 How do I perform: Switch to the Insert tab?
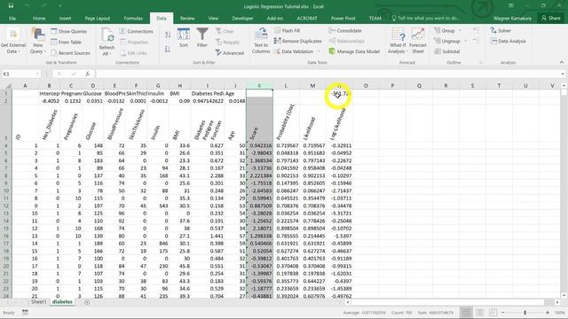tap(65, 18)
